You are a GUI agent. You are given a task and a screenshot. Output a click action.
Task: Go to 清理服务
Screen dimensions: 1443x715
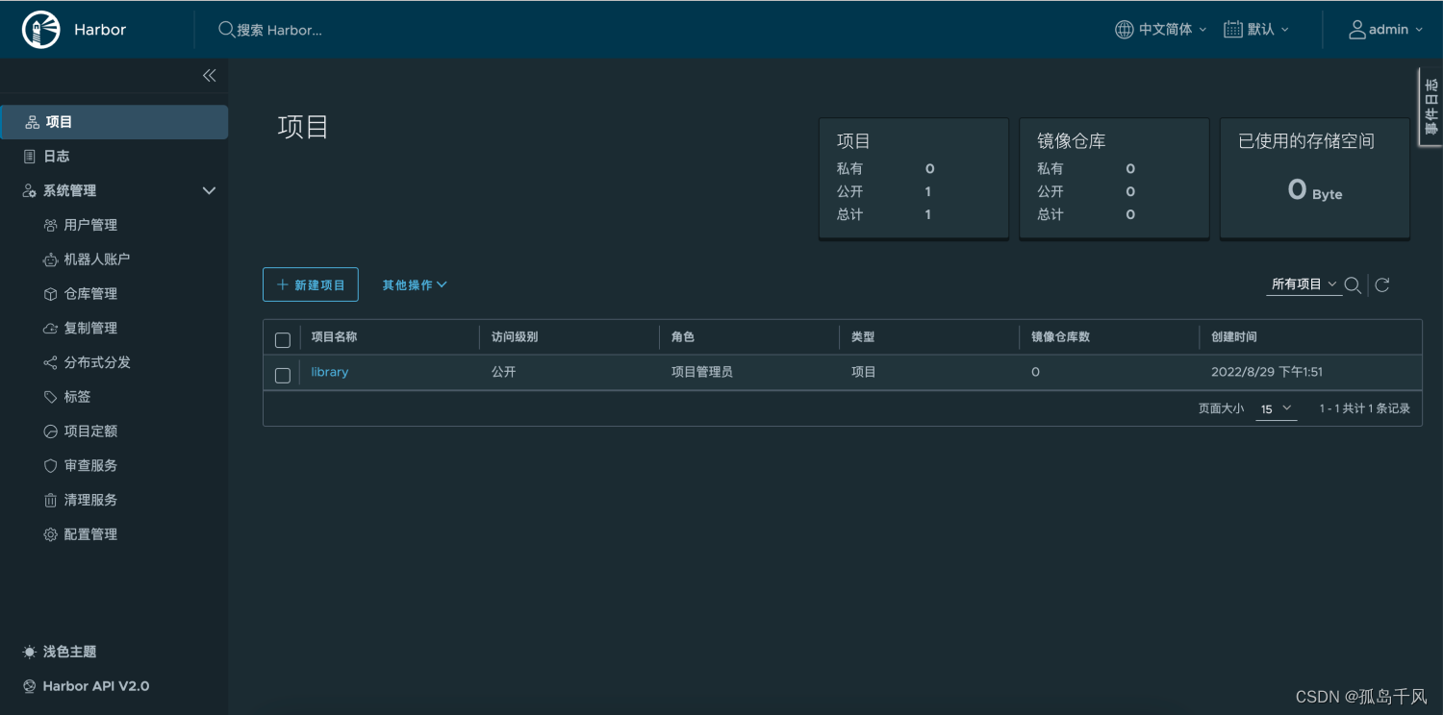90,501
